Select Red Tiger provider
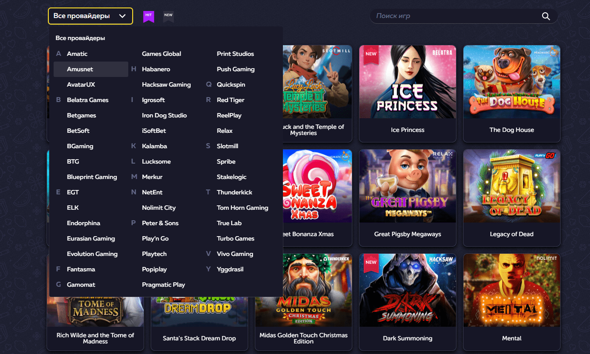The width and height of the screenshot is (590, 354). pos(231,100)
